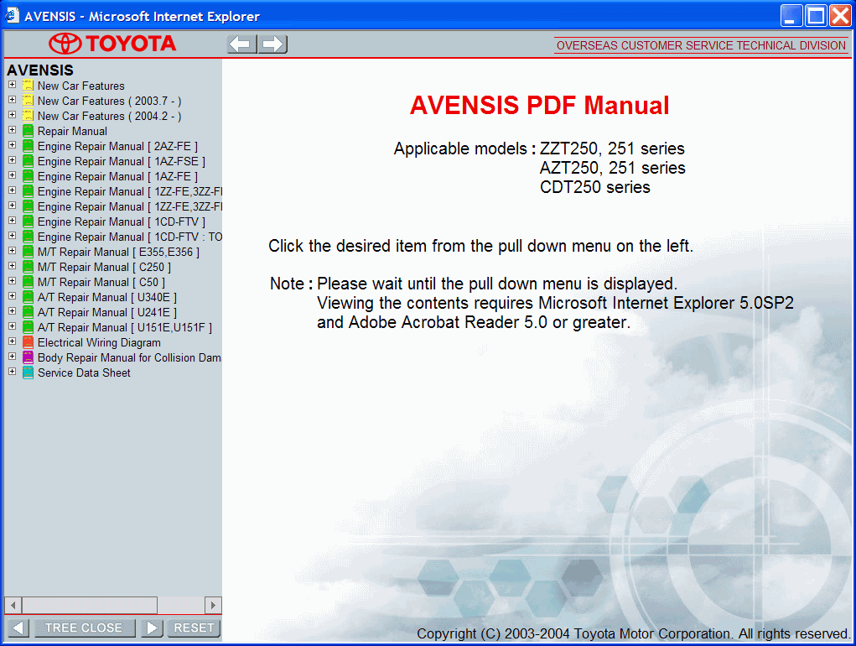856x646 pixels.
Task: Click the back navigation arrow
Action: point(241,44)
